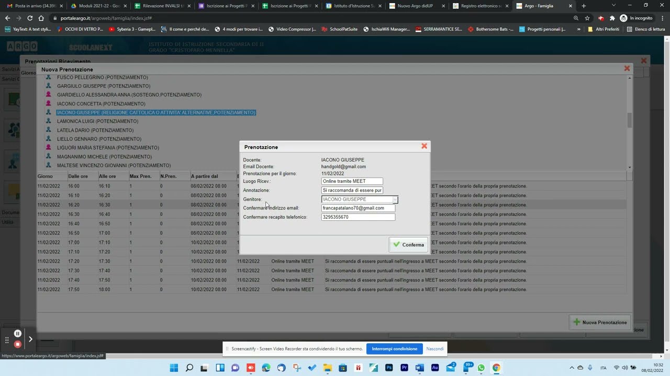Switch to Rilevazione INVALSI tab

tap(162, 6)
